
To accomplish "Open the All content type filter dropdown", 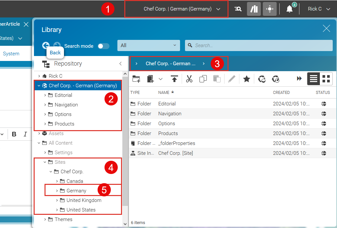I will (148, 45).
